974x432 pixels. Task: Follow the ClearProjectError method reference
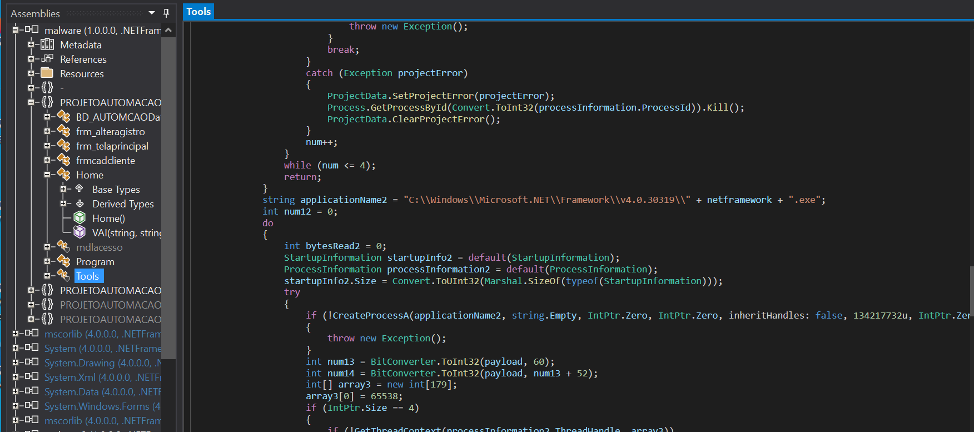pyautogui.click(x=439, y=119)
